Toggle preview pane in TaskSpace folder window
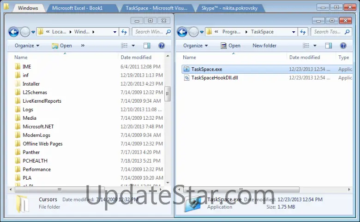 [329, 46]
